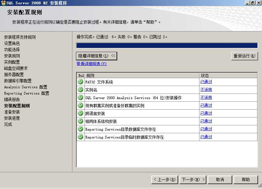This screenshot has height=189, width=262.
Task: Proceed with 下一步 button
Action: 193,179
